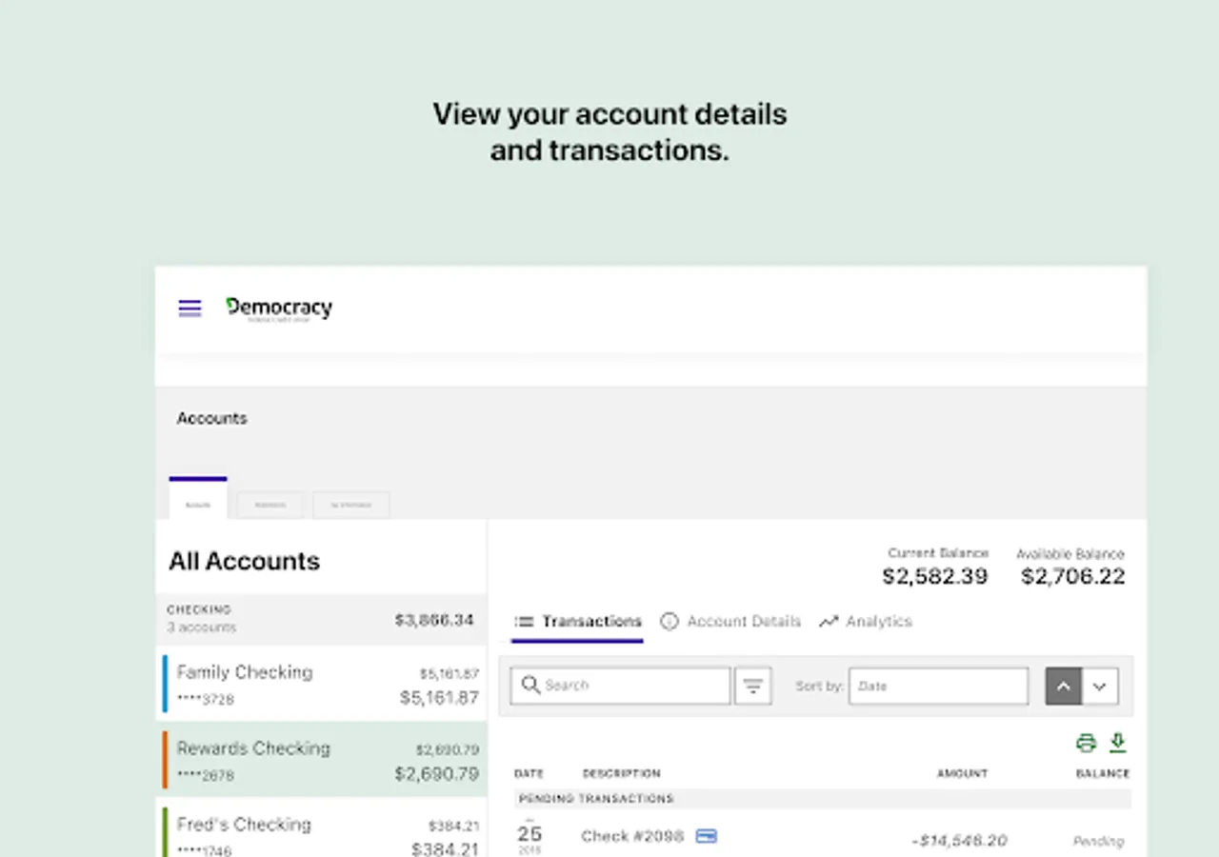Viewport: 1219px width, 857px height.
Task: Print the transactions list
Action: pos(1086,743)
